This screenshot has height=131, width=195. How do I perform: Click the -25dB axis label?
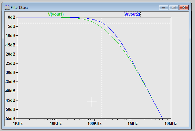[10, 63]
